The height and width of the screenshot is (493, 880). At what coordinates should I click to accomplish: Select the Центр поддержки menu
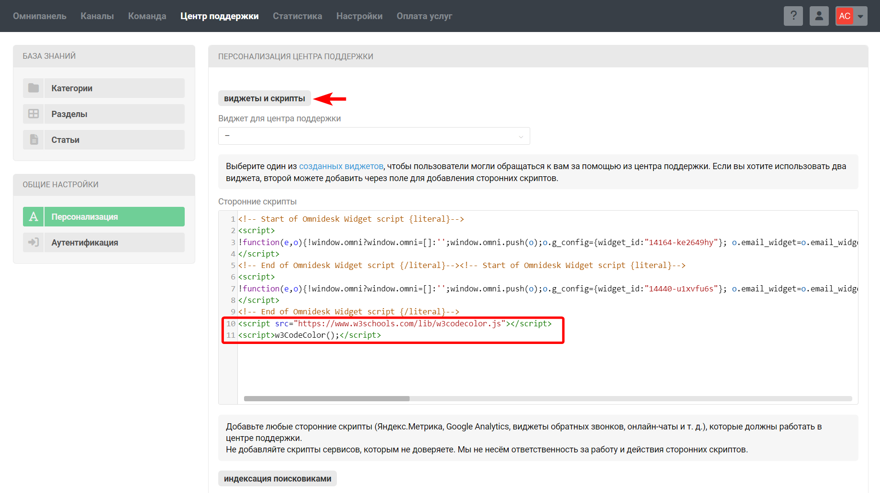click(x=220, y=16)
